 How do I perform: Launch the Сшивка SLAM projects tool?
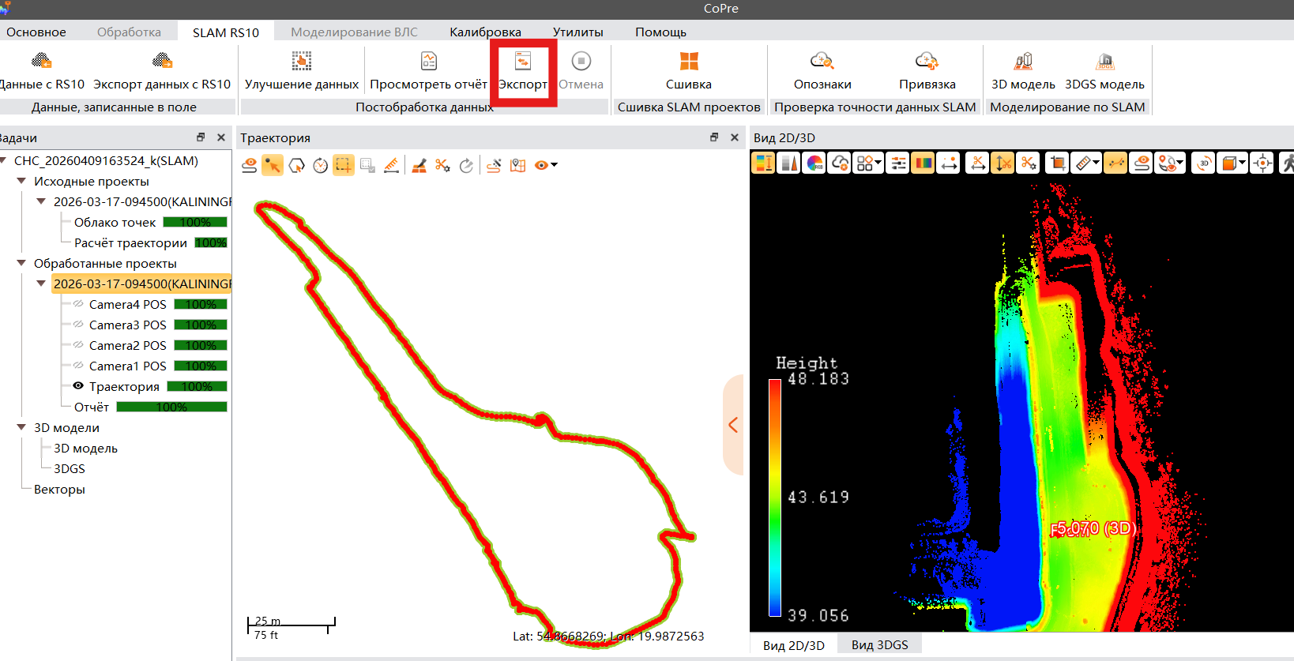pos(688,62)
